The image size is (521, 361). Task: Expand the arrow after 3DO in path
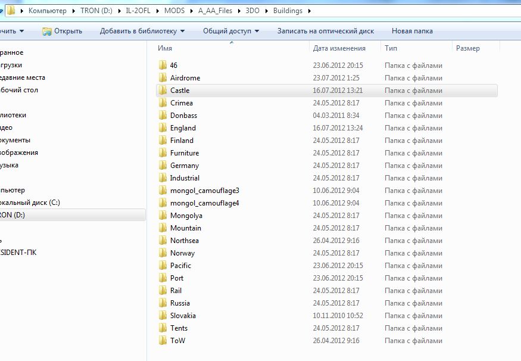(266, 11)
